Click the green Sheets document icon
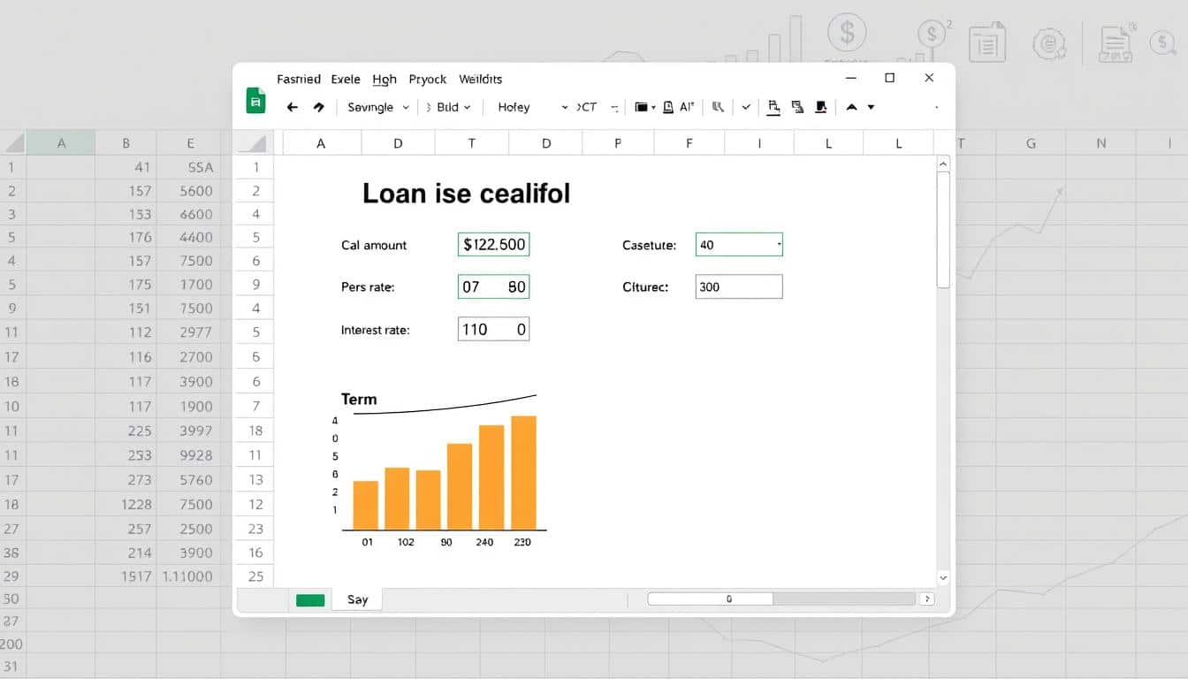This screenshot has width=1188, height=679. [255, 102]
